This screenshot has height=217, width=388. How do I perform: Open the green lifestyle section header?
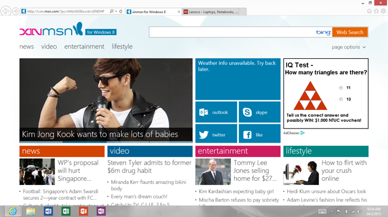click(326, 151)
